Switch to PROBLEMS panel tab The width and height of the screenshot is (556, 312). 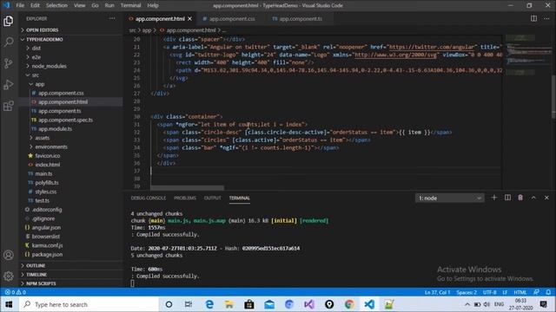185,198
